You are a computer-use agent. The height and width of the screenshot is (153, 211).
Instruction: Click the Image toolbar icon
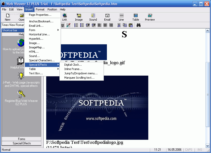(79, 17)
